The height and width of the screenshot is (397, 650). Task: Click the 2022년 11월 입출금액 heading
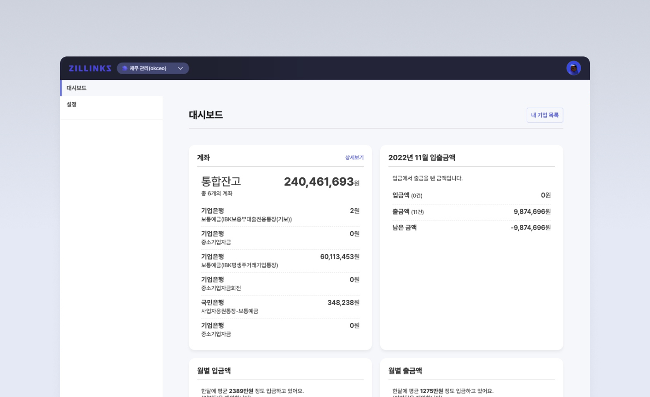click(422, 157)
